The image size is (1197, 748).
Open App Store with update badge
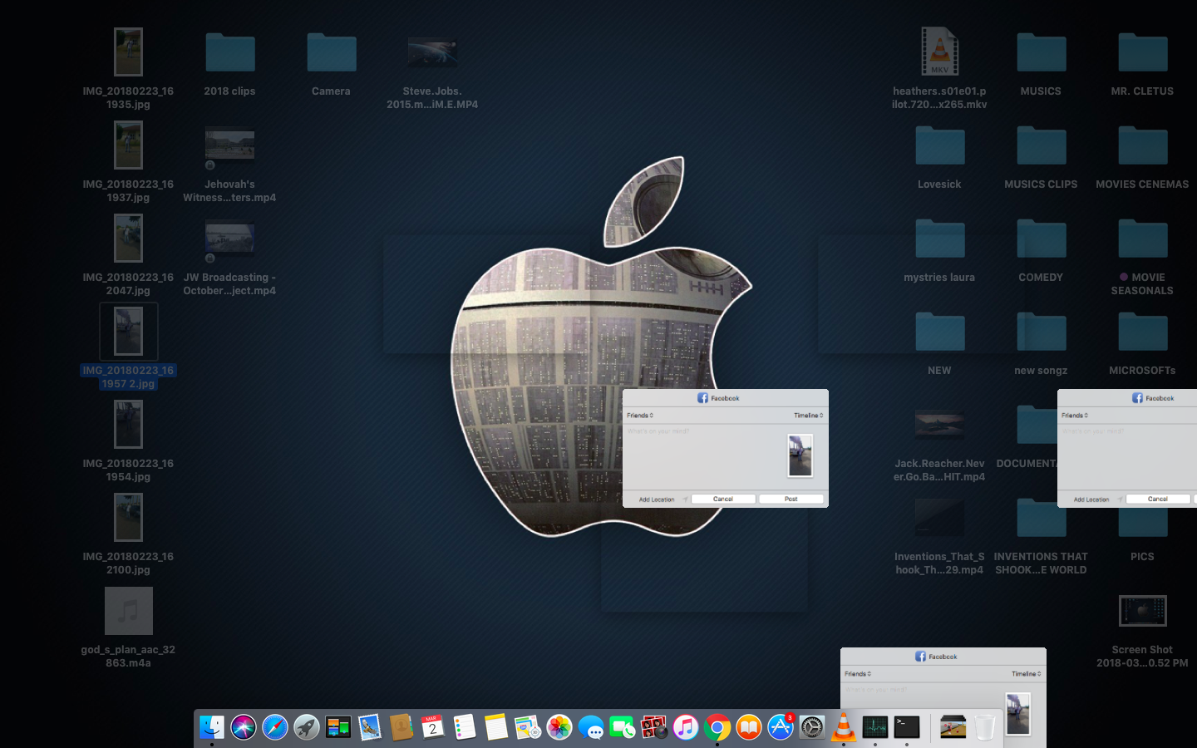click(x=781, y=727)
